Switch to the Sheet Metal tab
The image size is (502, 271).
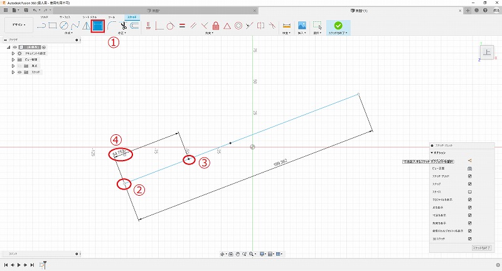click(90, 16)
